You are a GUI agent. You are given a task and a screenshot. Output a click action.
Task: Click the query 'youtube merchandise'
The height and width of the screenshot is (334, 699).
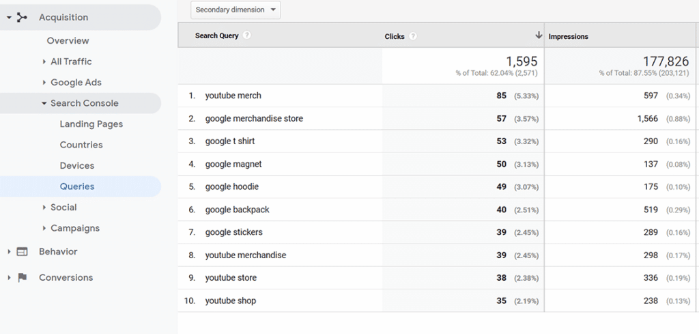[x=246, y=255]
